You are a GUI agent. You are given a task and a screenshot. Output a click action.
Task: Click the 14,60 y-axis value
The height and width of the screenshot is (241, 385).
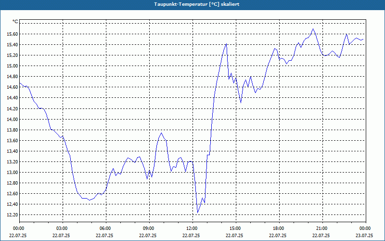tap(13, 87)
